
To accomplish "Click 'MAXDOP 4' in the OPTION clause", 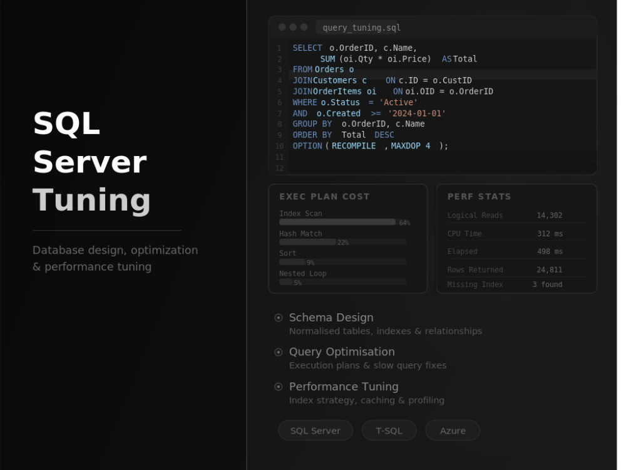I will tap(411, 146).
